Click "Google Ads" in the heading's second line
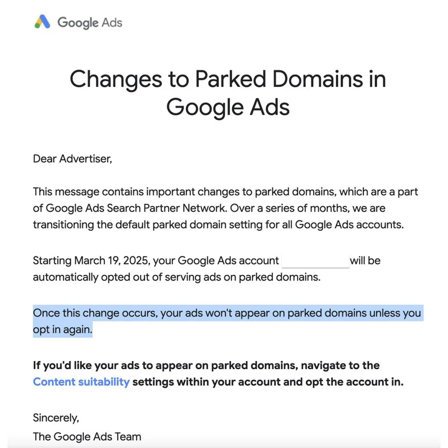This screenshot has height=448, width=448. (227, 107)
